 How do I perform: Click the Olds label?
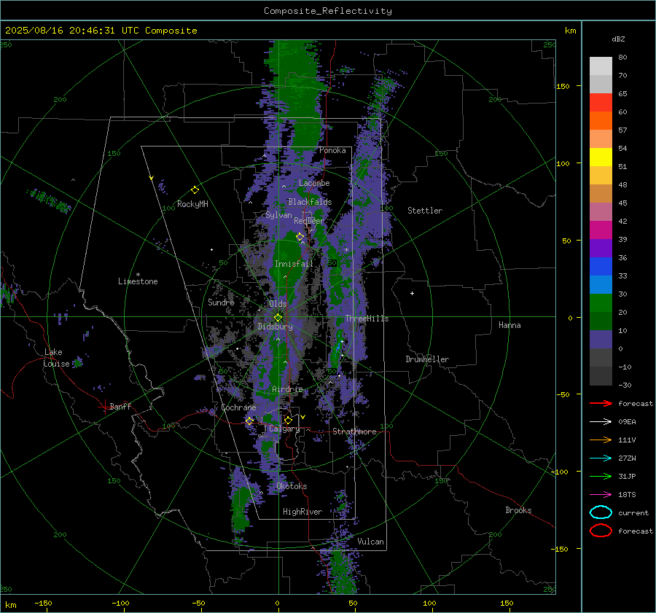click(278, 304)
